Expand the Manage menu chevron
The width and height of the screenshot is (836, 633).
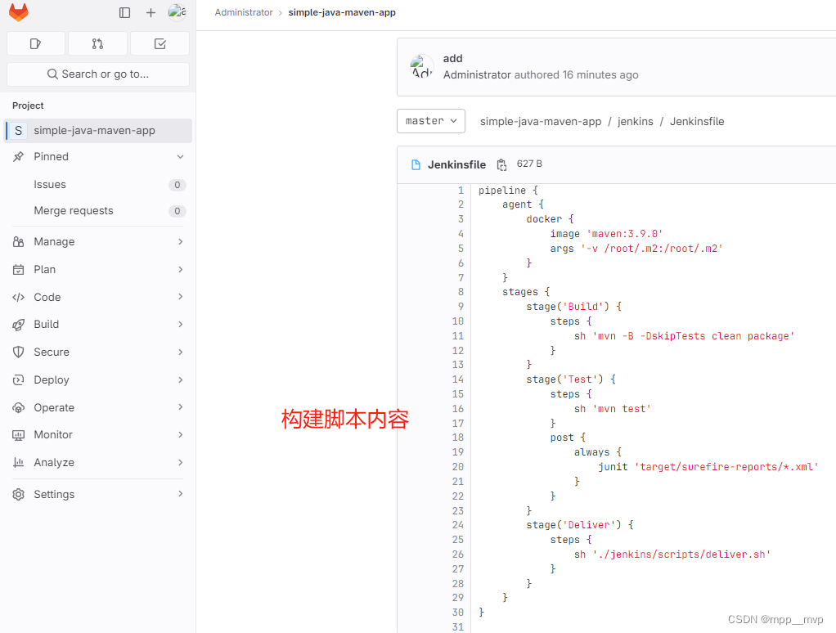[x=180, y=242]
